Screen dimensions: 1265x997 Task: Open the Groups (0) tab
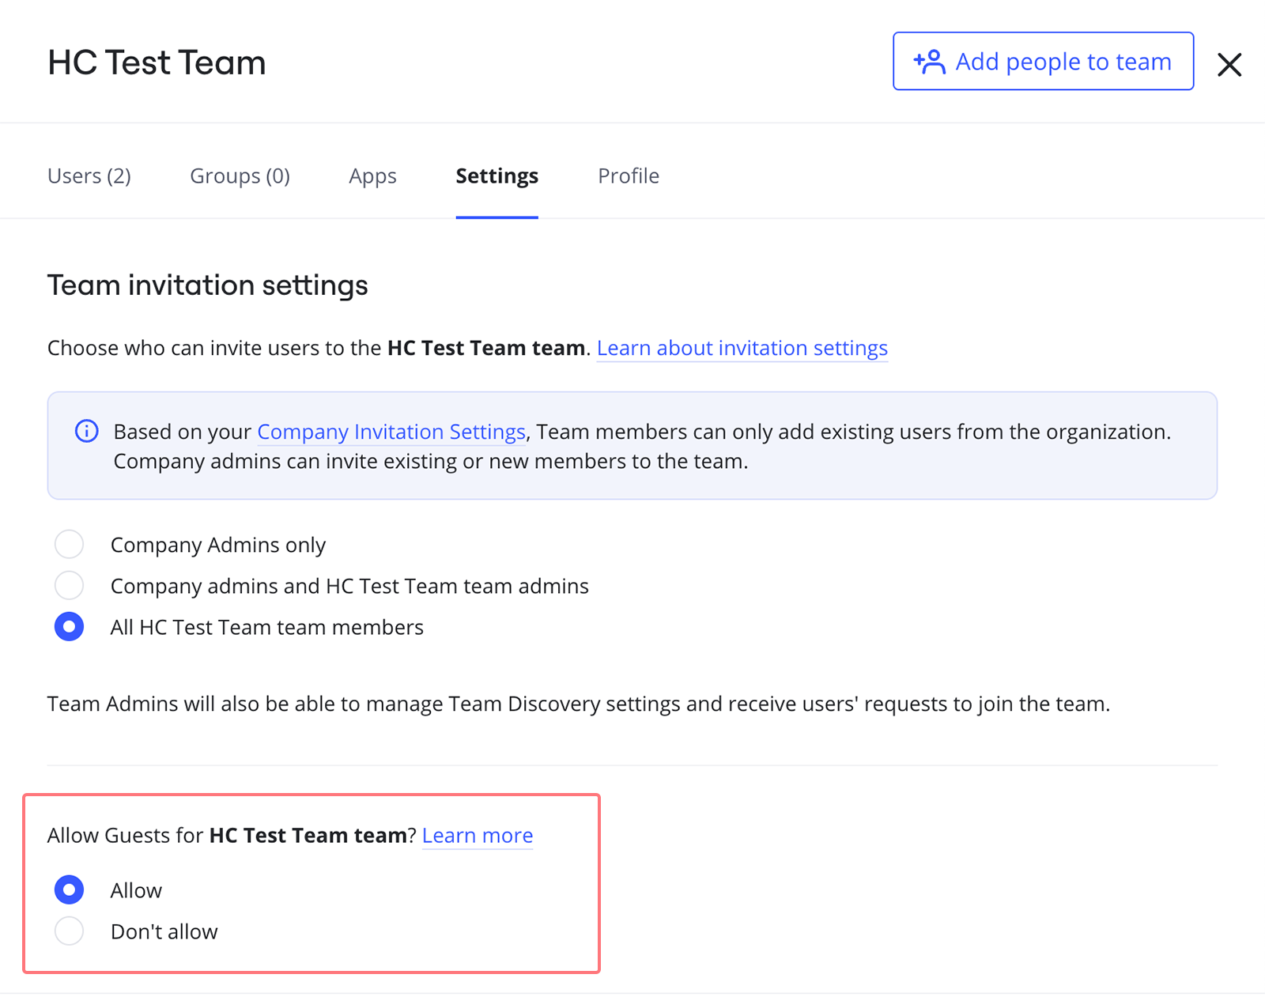tap(240, 176)
